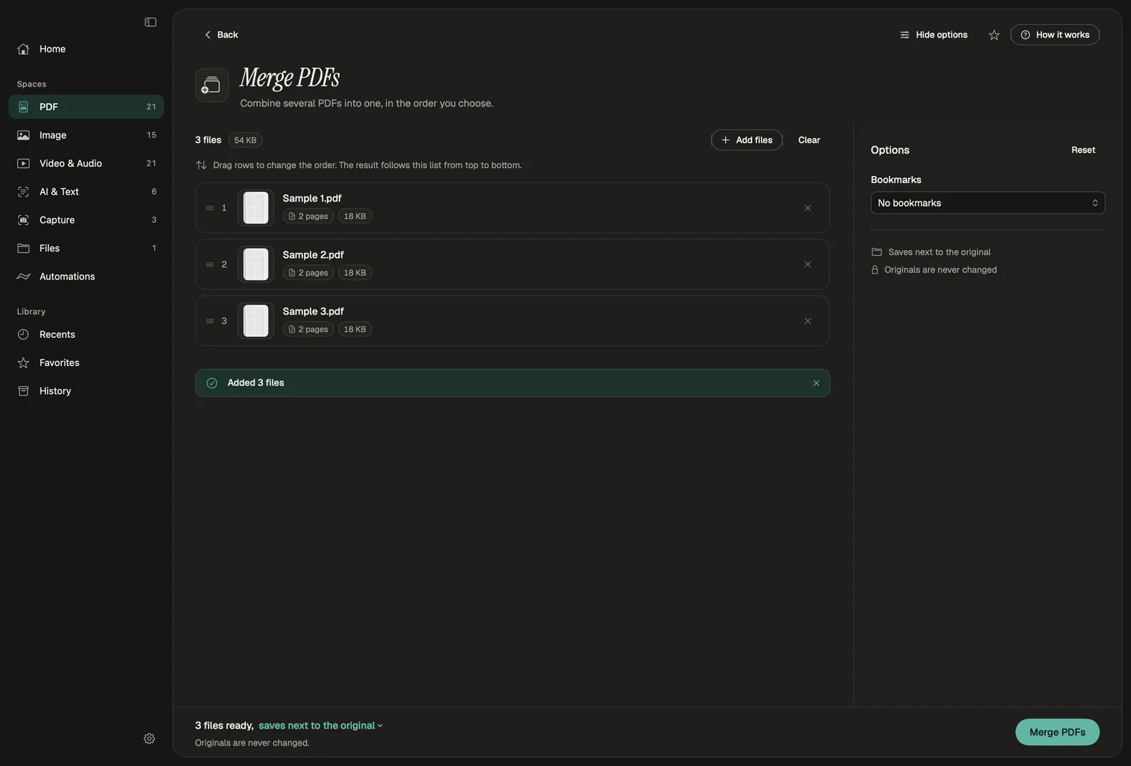
Task: Click the reorder arrows icon beside drag hint
Action: point(201,165)
